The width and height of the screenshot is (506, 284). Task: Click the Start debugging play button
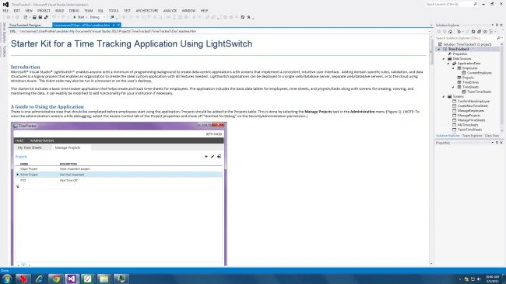pyautogui.click(x=75, y=17)
